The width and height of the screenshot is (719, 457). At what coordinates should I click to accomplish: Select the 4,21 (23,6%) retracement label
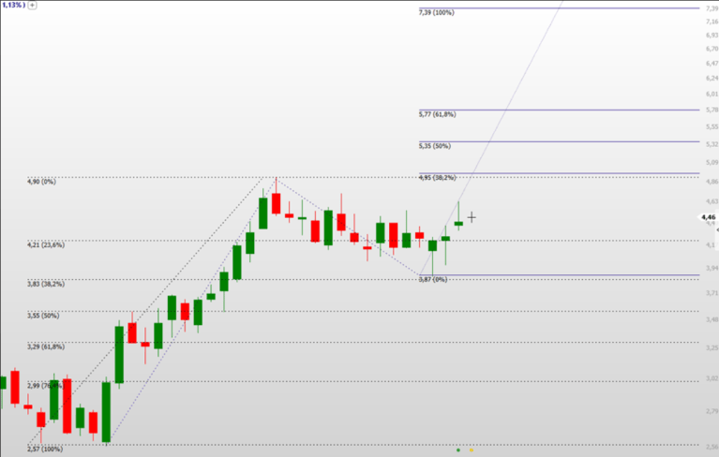pos(46,245)
